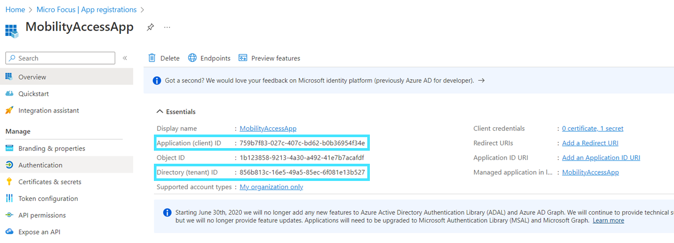Collapse the Essentials section
Screen dimensions: 674x243
[x=160, y=112]
